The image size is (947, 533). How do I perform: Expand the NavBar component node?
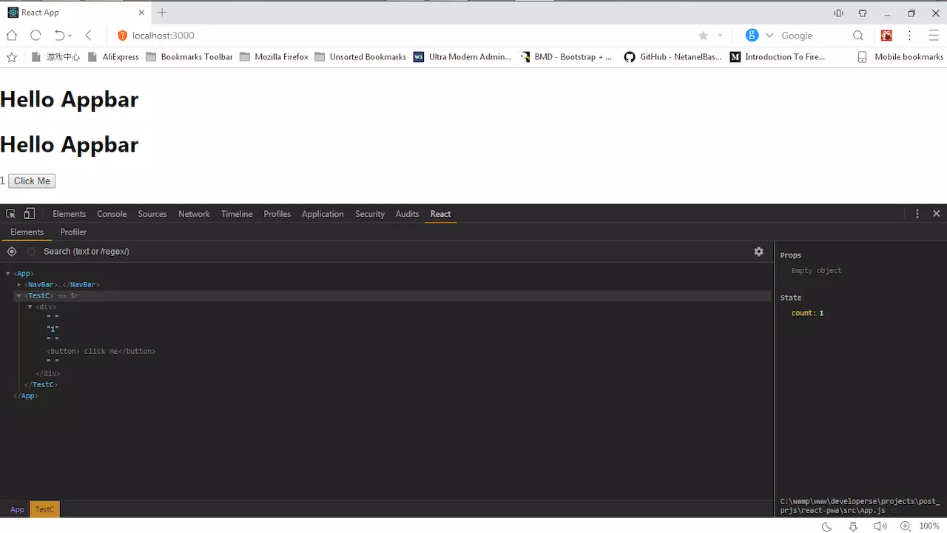tap(18, 284)
